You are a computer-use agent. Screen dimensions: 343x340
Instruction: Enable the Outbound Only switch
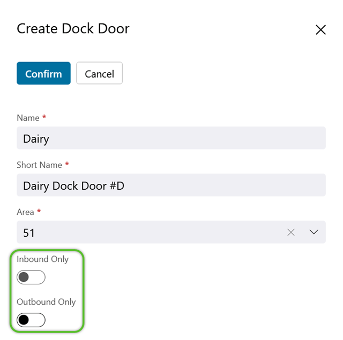pos(31,320)
